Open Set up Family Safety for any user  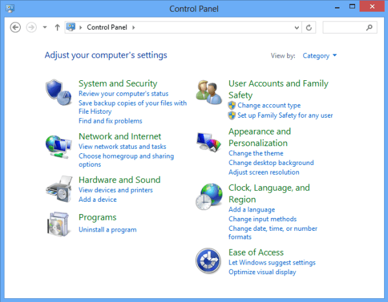pos(285,115)
